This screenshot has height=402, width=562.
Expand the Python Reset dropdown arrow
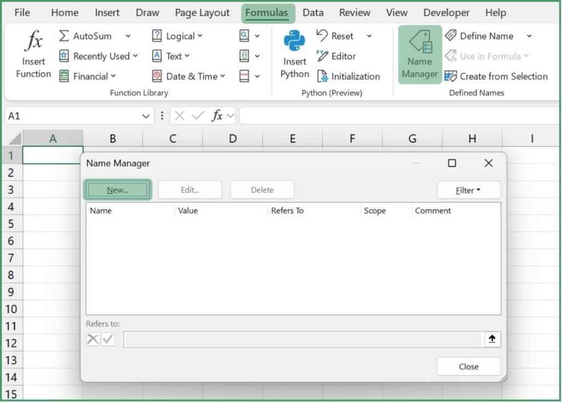click(369, 36)
